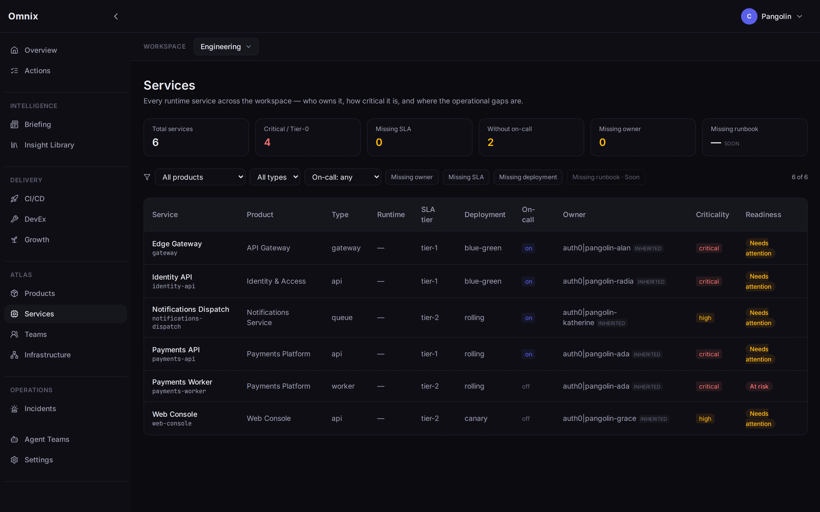Toggle the Missing SLA filter chip
The height and width of the screenshot is (512, 820).
466,177
